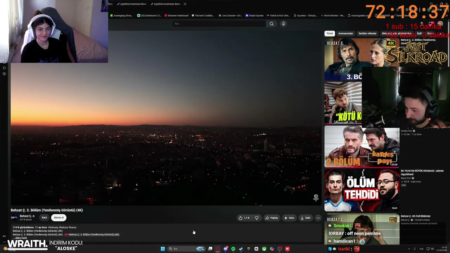Open the (23) Dashboard bookmark
This screenshot has width=450, height=253.
point(149,15)
